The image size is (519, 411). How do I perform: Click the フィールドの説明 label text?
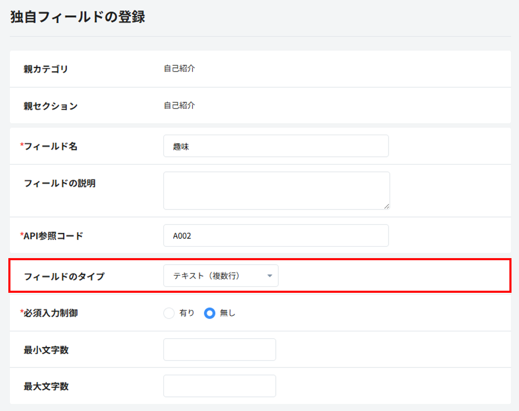tap(60, 183)
